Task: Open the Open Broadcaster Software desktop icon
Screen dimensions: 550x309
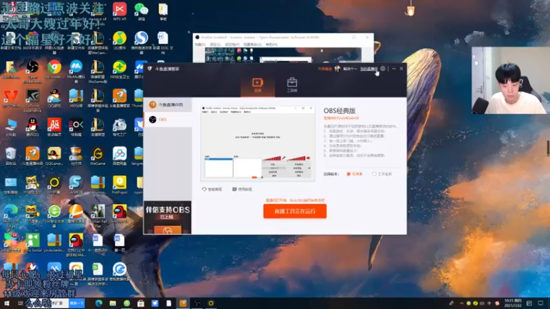Action: coord(32,71)
